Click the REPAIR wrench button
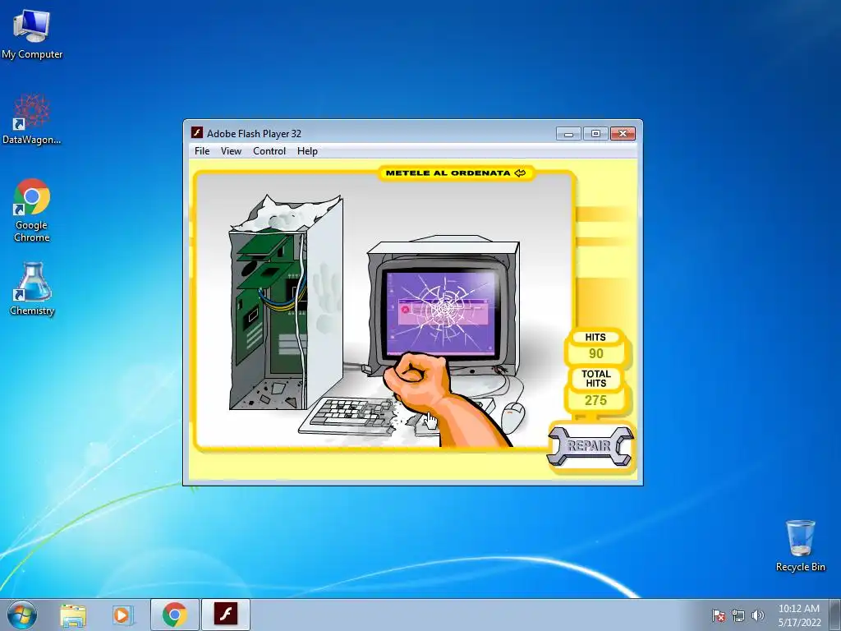The height and width of the screenshot is (631, 841). pyautogui.click(x=590, y=446)
